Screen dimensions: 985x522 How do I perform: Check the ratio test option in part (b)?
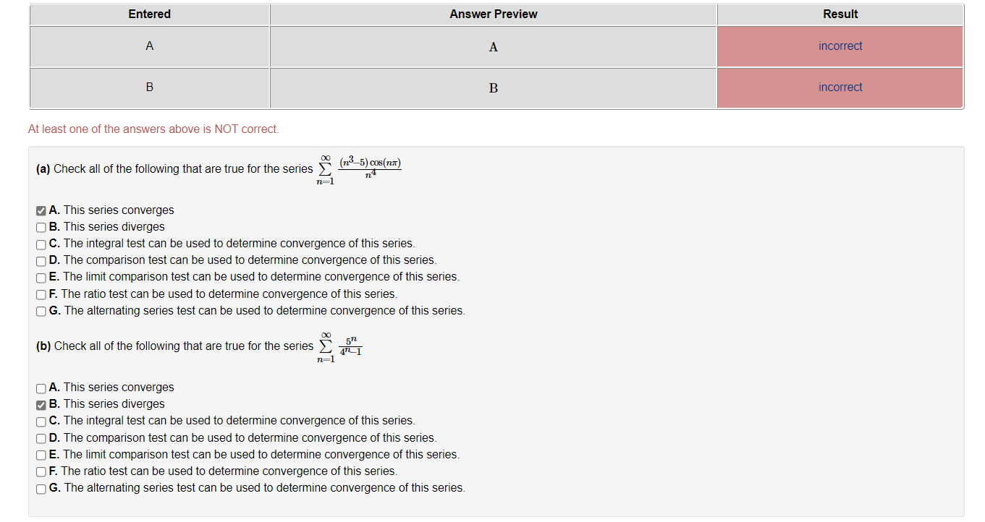(x=41, y=471)
